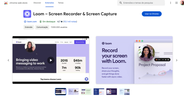Select the fifth carousel thumbnail
The width and height of the screenshot is (184, 101).
coord(112,92)
